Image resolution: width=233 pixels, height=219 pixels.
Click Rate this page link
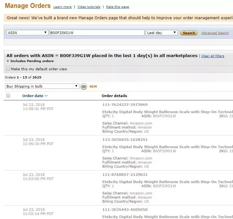(117, 7)
